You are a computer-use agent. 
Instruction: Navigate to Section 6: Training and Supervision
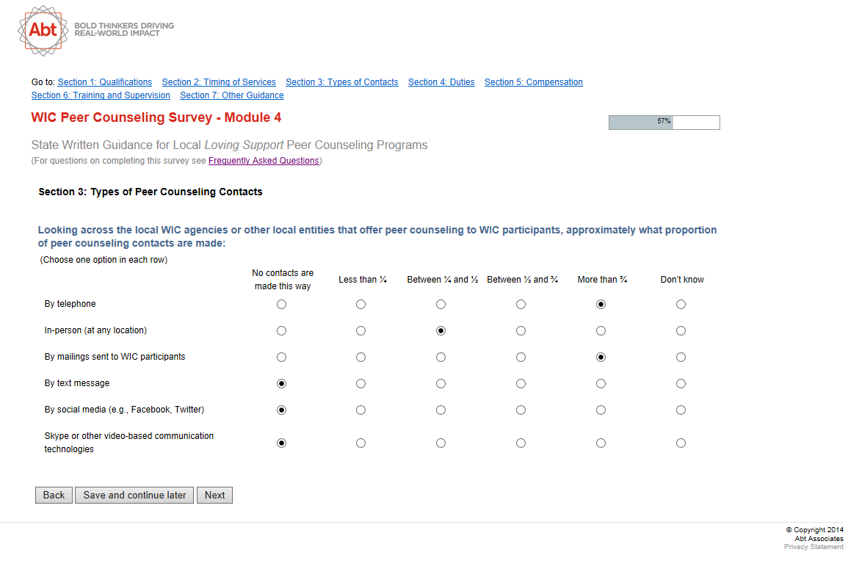(x=101, y=95)
